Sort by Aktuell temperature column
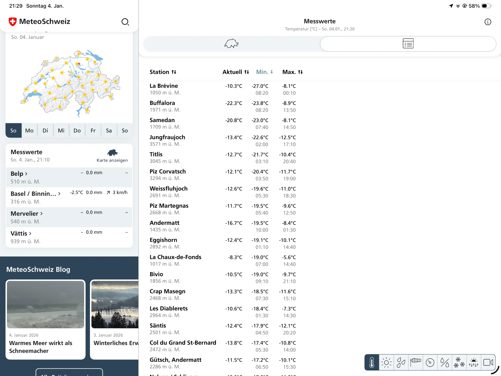Image resolution: width=501 pixels, height=376 pixels. coord(235,72)
